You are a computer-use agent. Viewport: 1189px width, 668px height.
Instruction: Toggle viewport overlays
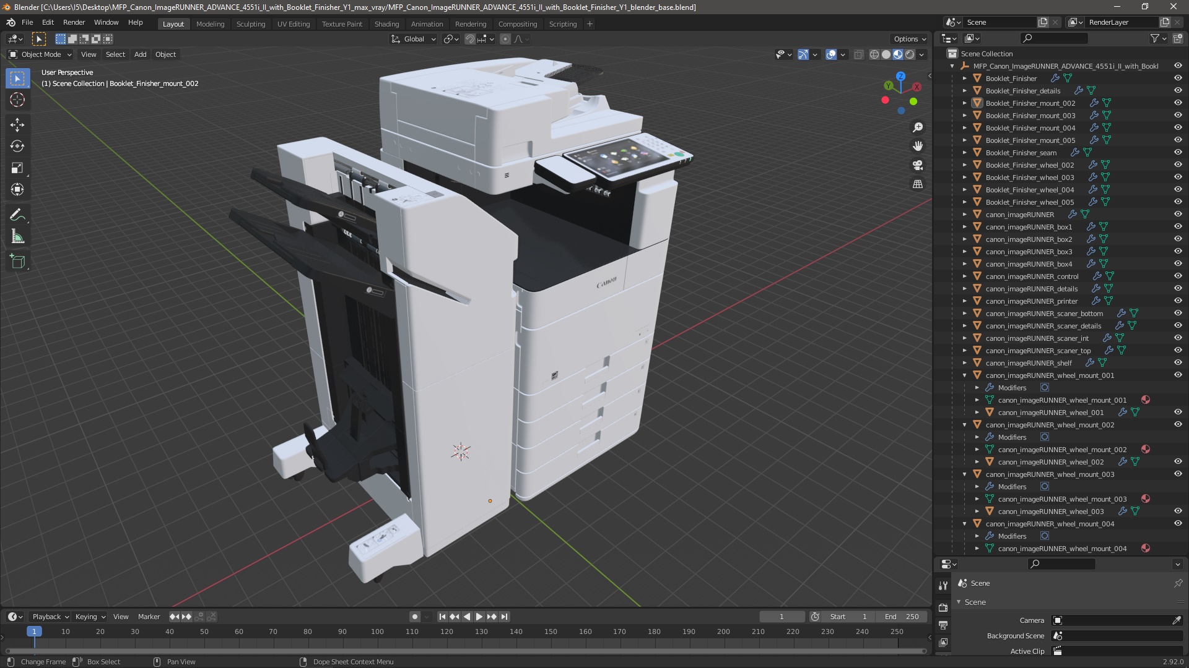(831, 54)
